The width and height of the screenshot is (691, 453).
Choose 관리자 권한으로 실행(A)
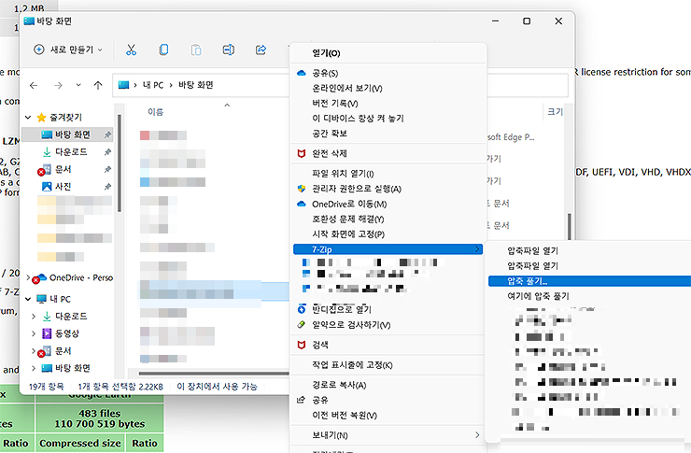click(x=388, y=189)
